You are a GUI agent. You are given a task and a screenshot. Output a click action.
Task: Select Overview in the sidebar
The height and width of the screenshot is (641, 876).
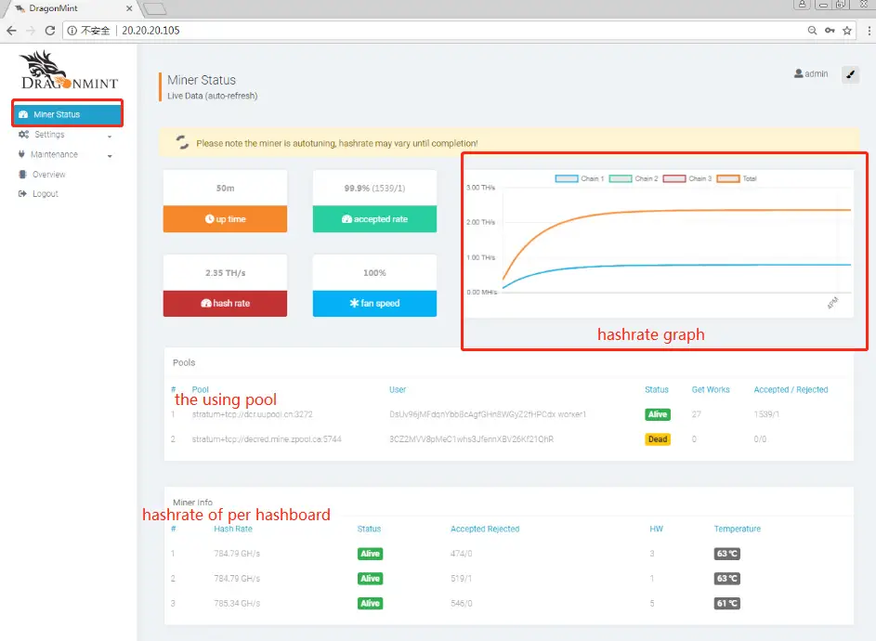[x=46, y=174]
